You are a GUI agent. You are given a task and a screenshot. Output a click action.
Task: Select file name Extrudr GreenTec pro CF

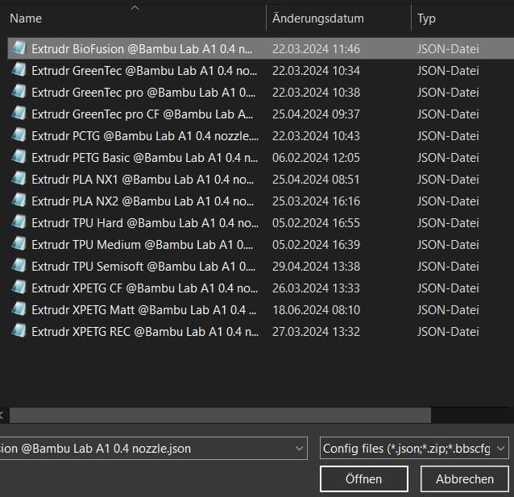click(x=143, y=114)
